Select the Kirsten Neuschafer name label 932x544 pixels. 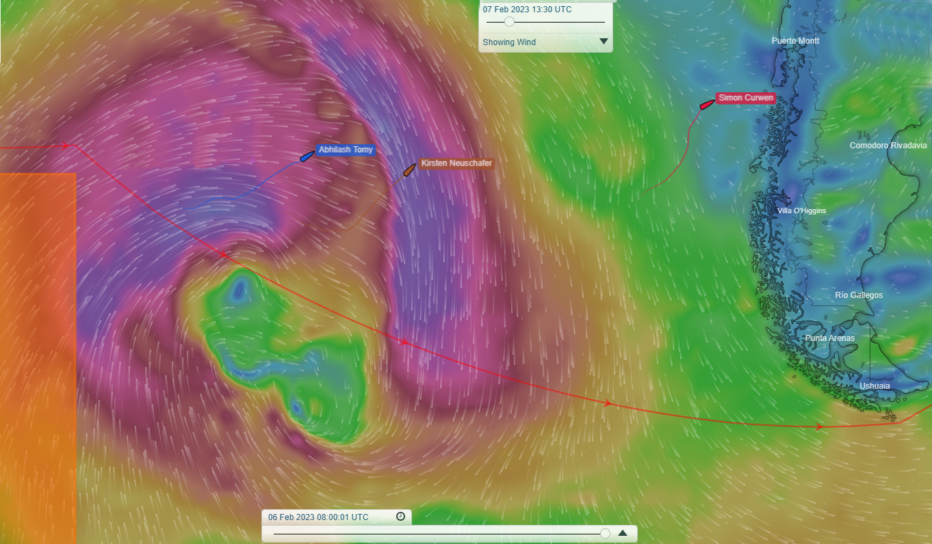[456, 163]
